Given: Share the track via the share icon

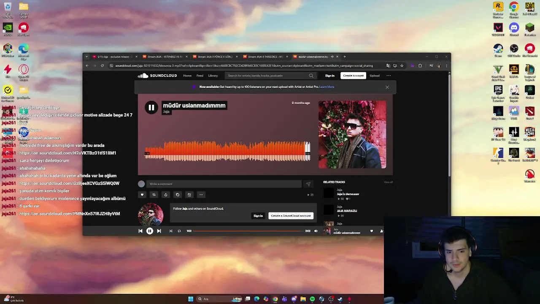Looking at the screenshot, I should (x=166, y=195).
